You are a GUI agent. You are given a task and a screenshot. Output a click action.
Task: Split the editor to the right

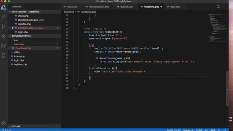(x=218, y=7)
